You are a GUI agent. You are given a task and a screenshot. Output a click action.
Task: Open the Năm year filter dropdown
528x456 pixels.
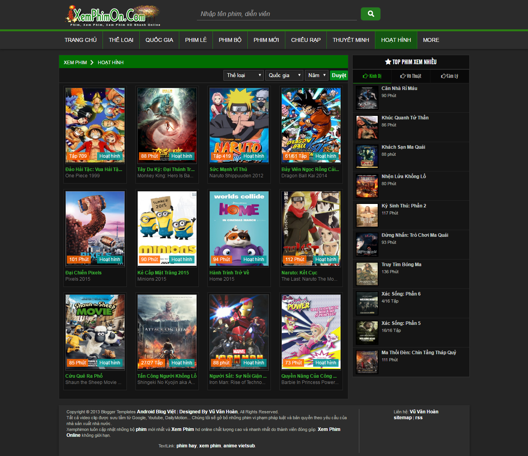[x=316, y=75]
